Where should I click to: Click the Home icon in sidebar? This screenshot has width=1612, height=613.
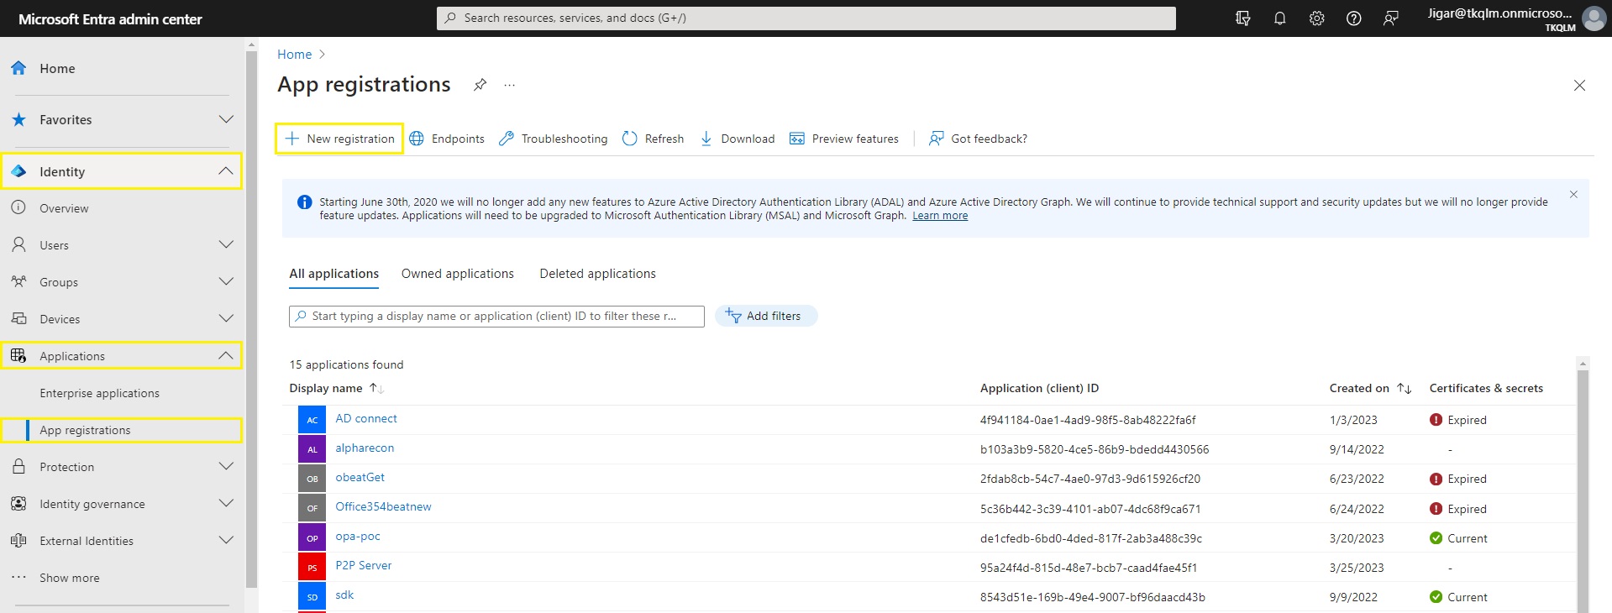(x=18, y=68)
